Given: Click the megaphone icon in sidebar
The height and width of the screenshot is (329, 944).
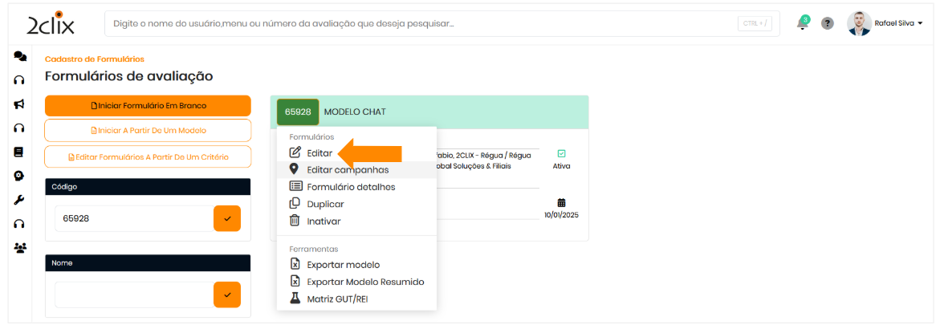Looking at the screenshot, I should (20, 104).
